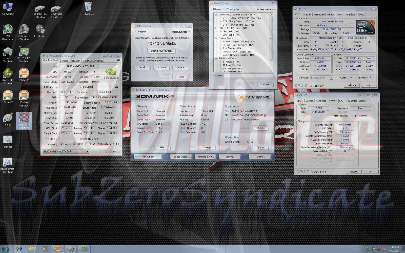Click the Graphs... button in 3DMark05
This screenshot has width=405, height=253.
[x=230, y=157]
